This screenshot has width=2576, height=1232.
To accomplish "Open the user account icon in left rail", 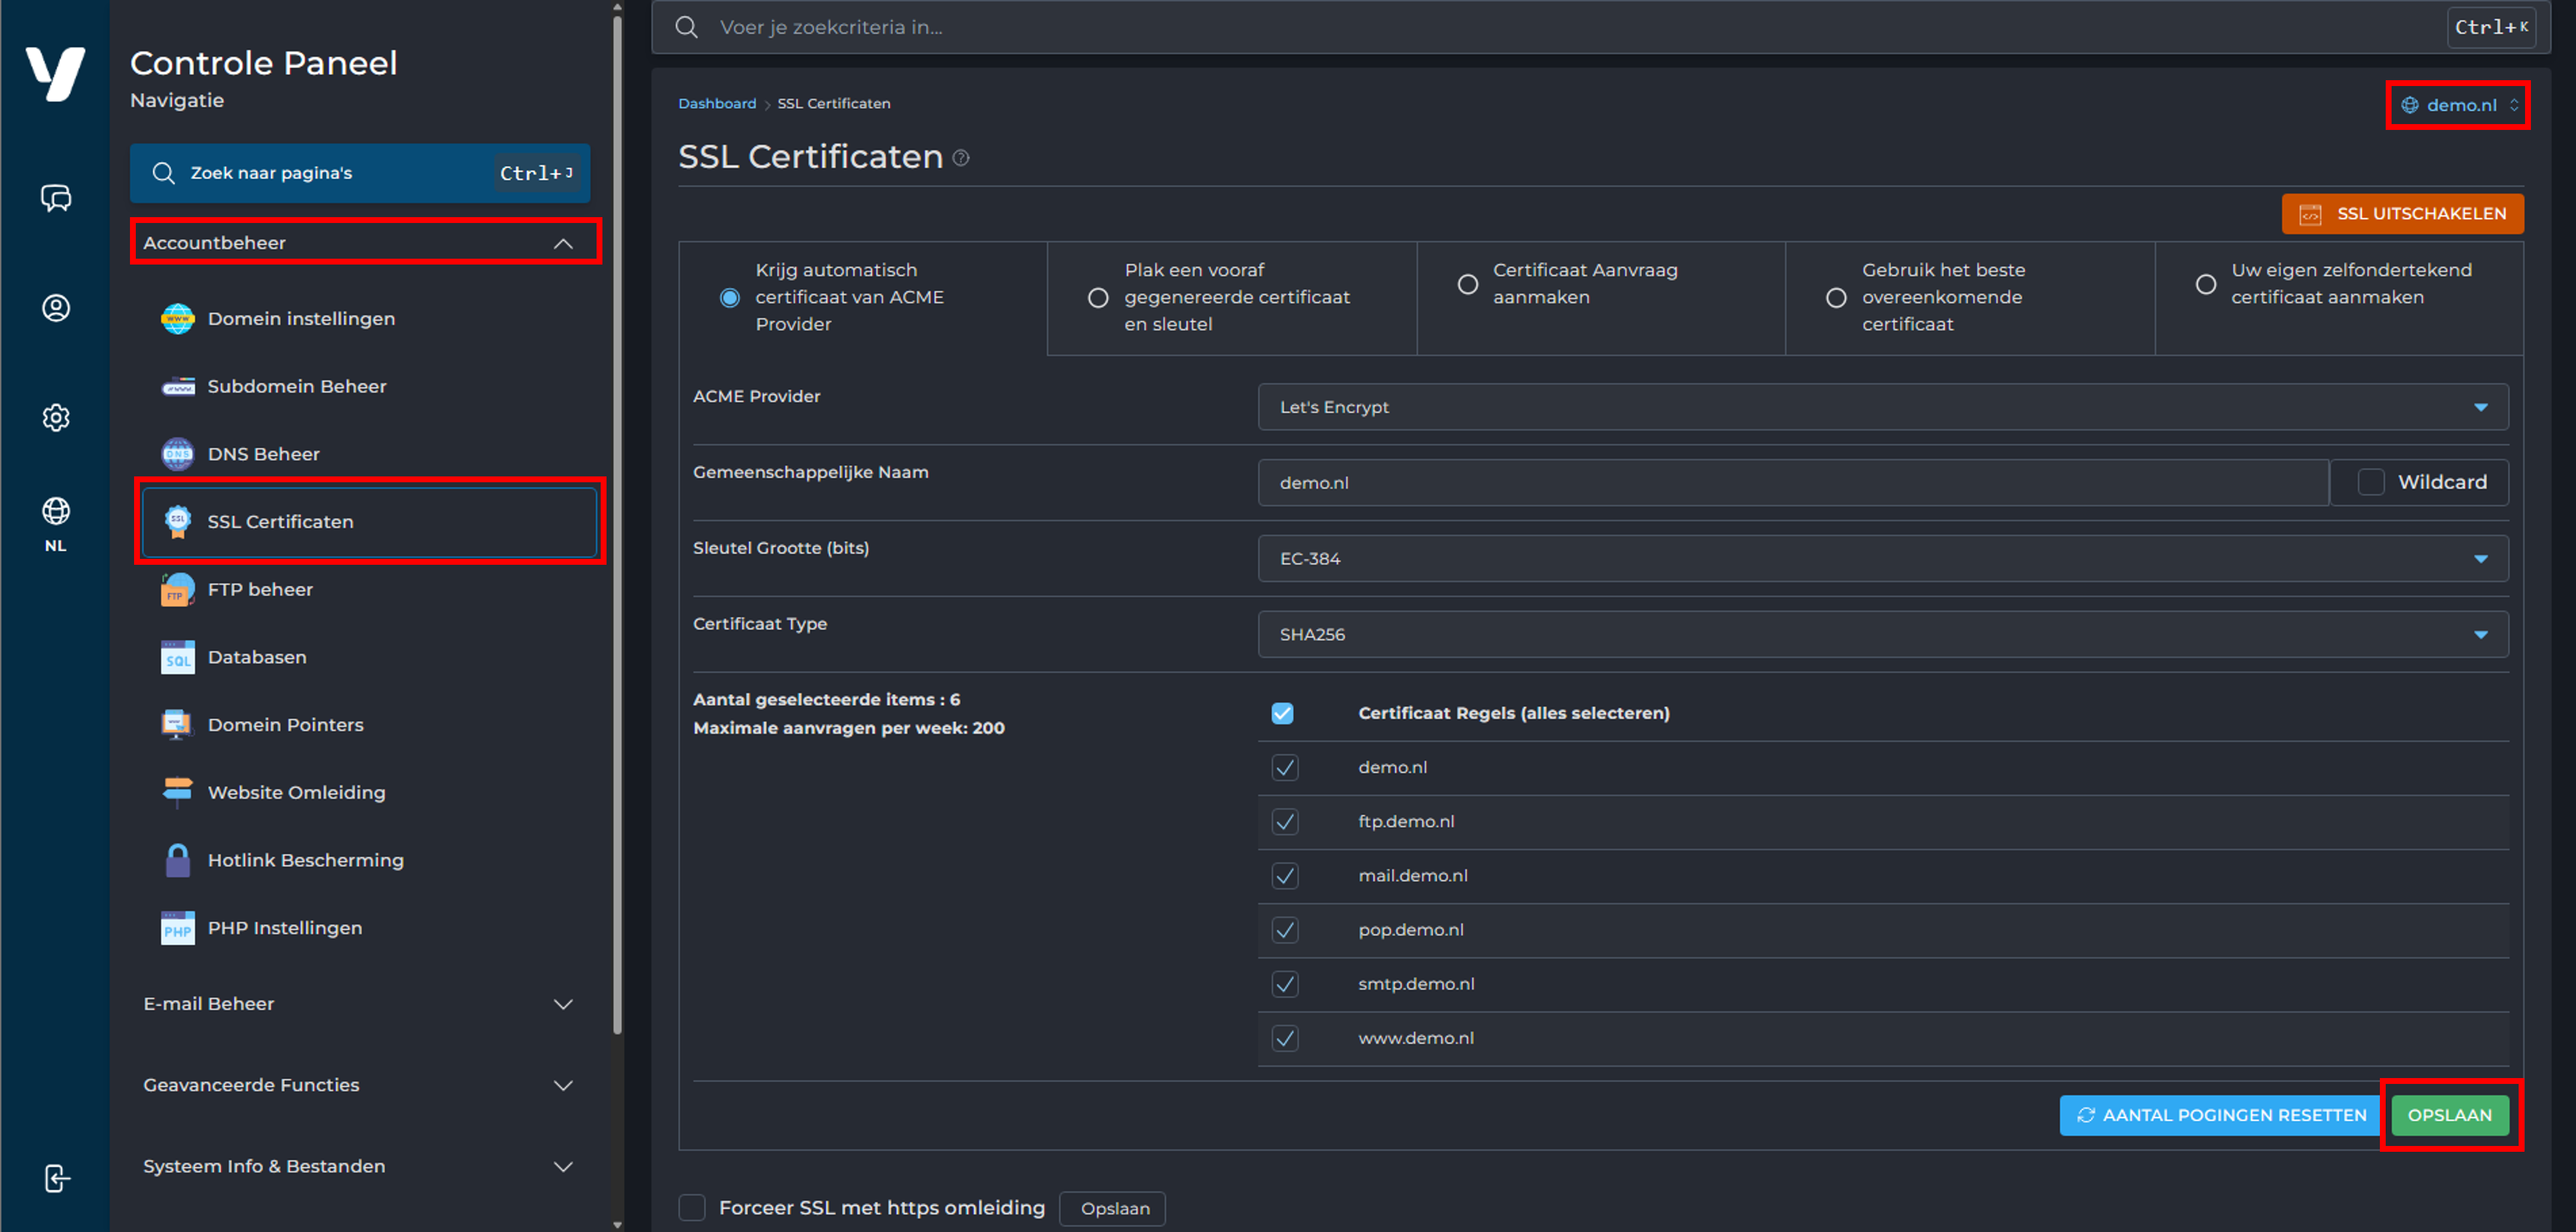I will (x=56, y=308).
